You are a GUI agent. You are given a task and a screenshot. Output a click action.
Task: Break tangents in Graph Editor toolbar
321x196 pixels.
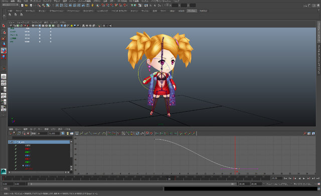pyautogui.click(x=119, y=133)
